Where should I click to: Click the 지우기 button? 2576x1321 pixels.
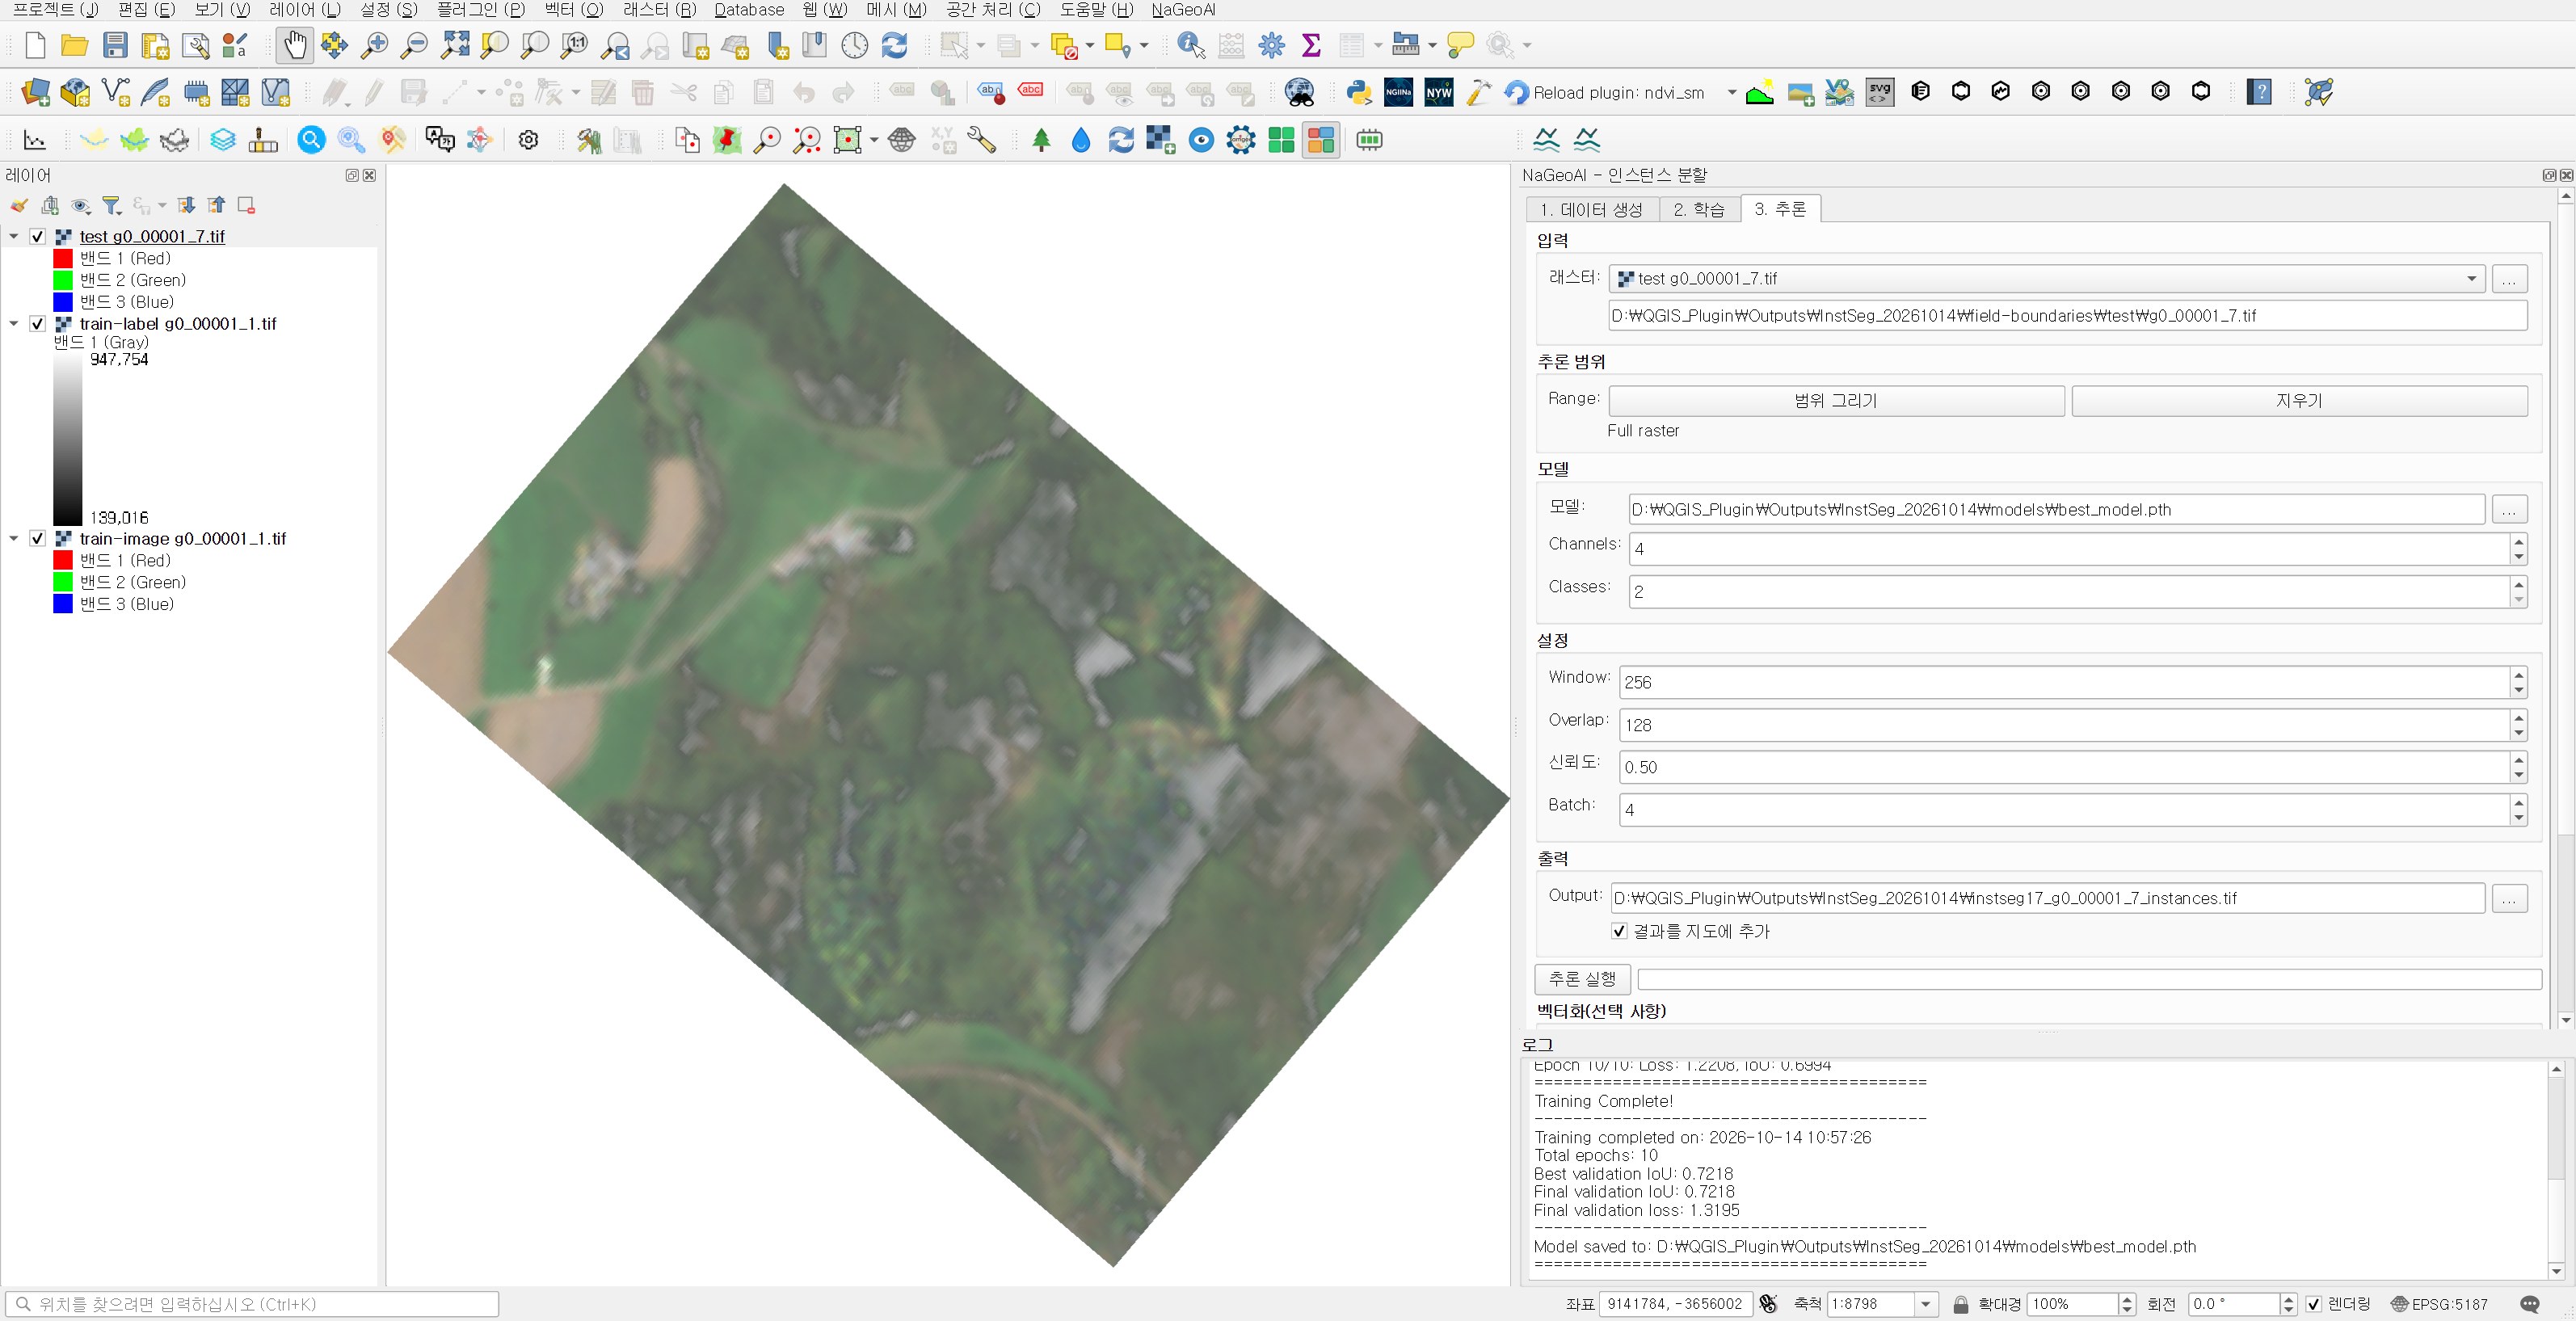click(x=2299, y=401)
